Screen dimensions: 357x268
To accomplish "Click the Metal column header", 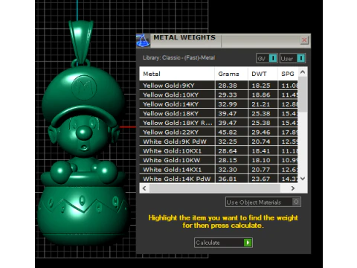I will coord(177,74).
